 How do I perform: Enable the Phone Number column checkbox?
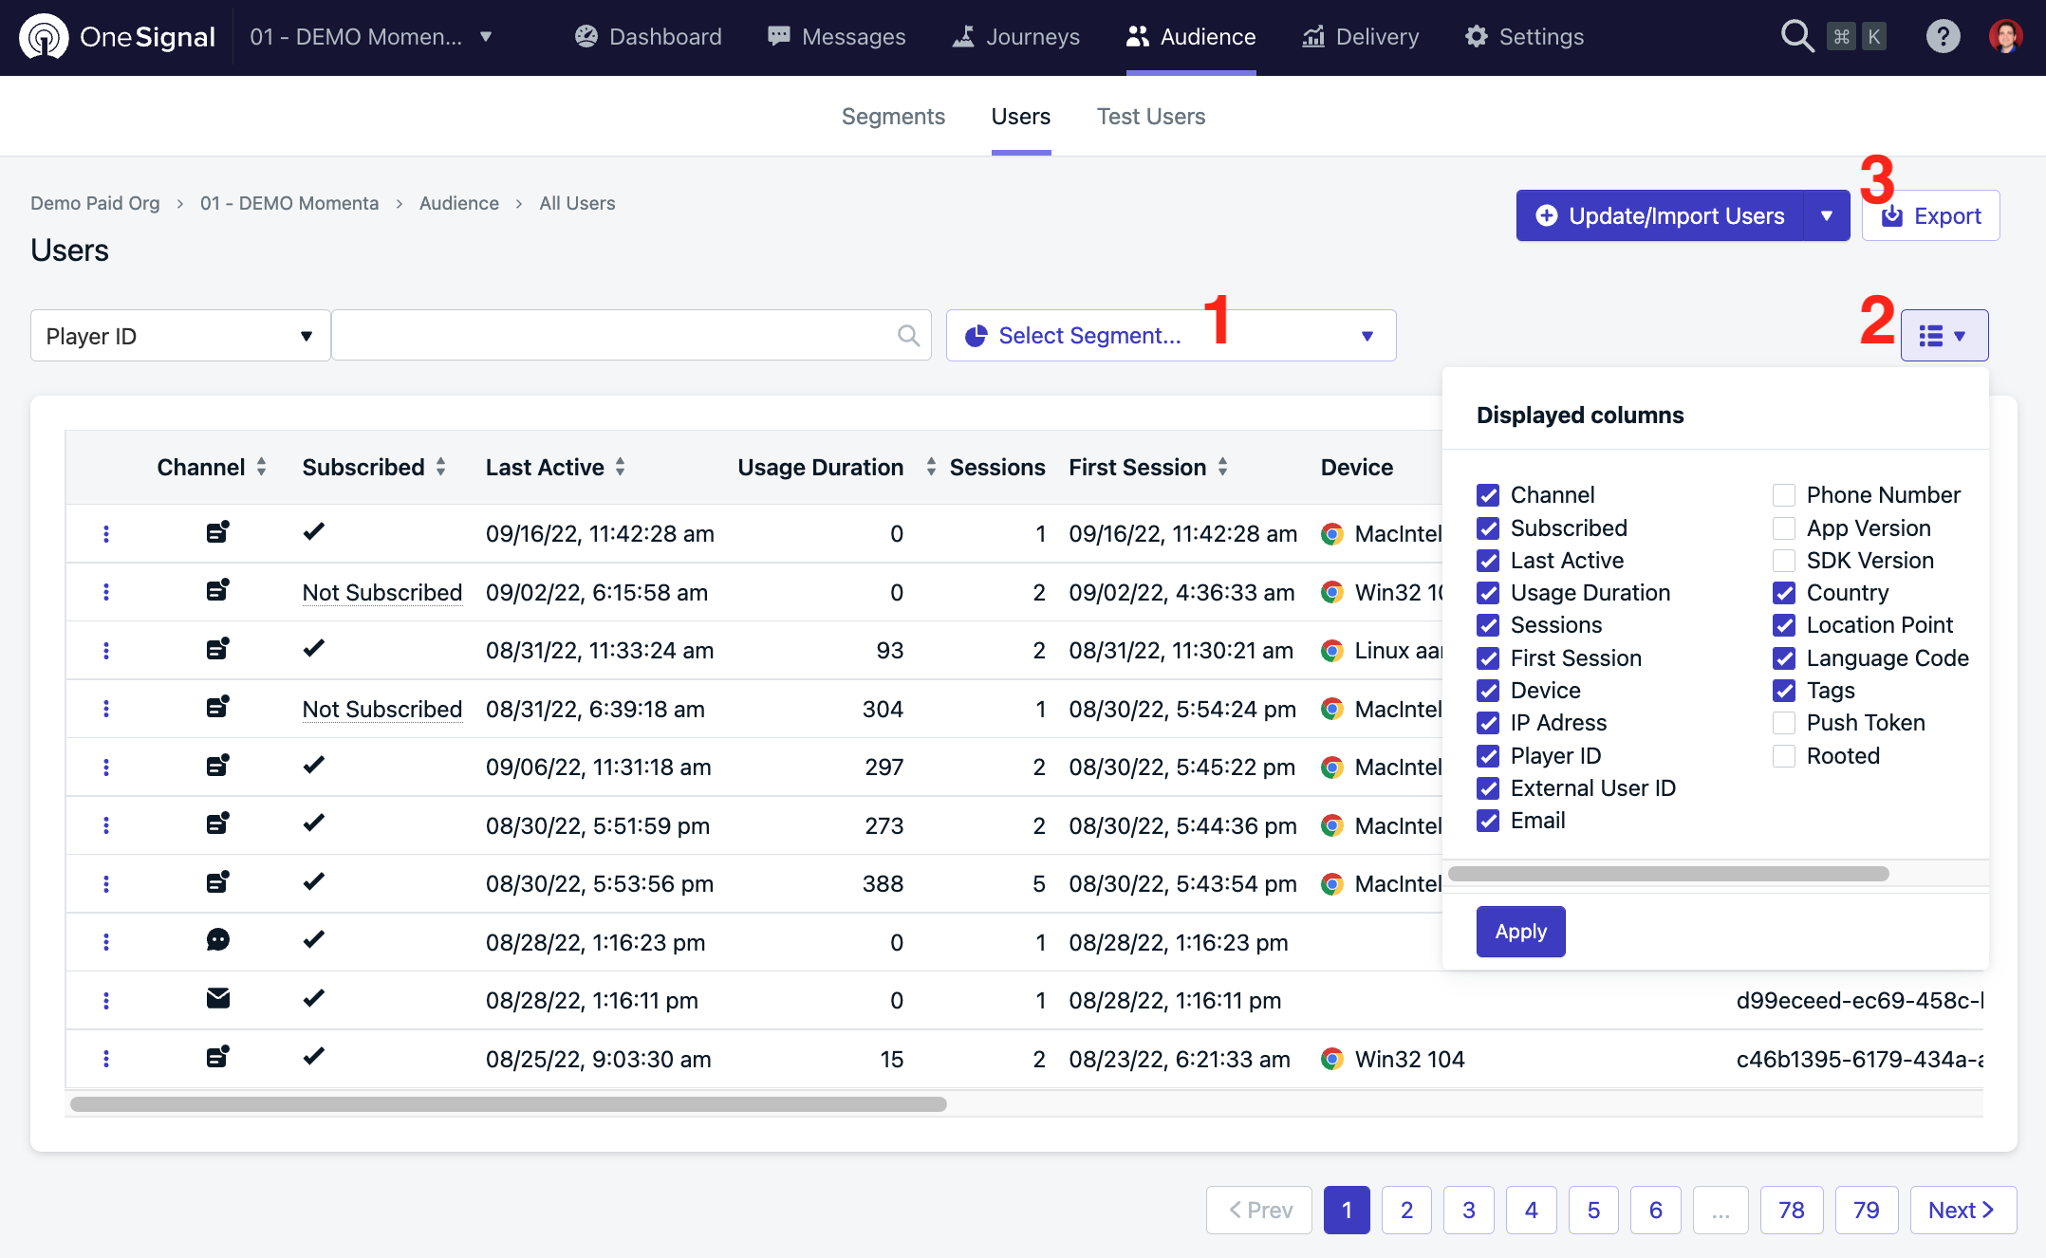[1783, 495]
